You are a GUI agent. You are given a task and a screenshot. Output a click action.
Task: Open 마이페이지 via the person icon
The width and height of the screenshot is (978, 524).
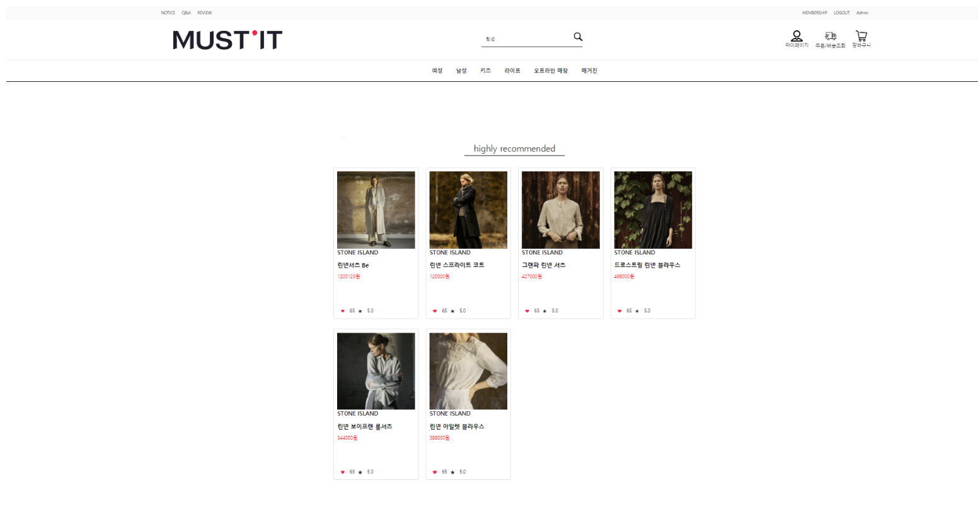[x=796, y=37]
